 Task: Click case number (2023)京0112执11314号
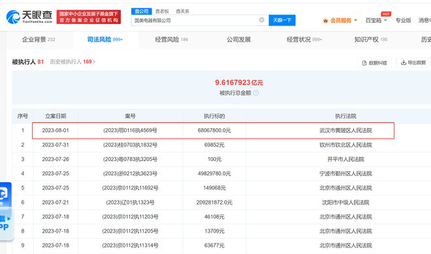tap(130, 246)
